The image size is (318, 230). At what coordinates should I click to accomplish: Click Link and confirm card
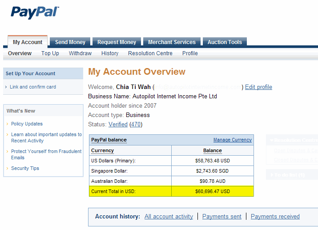pos(33,87)
